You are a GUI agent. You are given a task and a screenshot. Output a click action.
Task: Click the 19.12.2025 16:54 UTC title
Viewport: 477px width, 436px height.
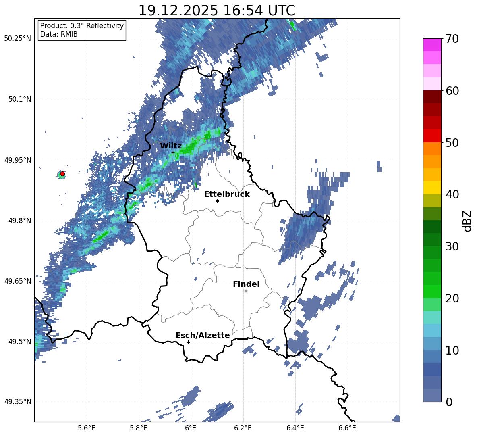coord(217,10)
